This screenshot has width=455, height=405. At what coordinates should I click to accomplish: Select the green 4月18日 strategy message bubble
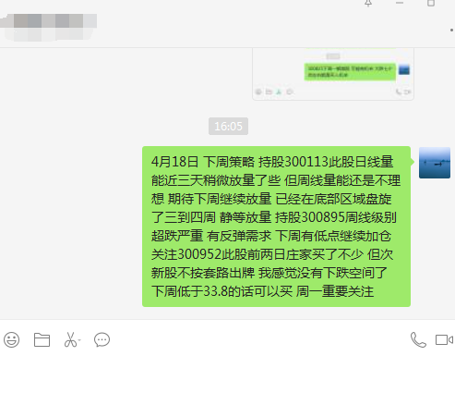[276, 227]
